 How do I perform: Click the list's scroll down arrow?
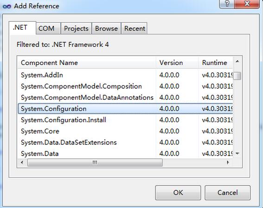click(x=237, y=153)
